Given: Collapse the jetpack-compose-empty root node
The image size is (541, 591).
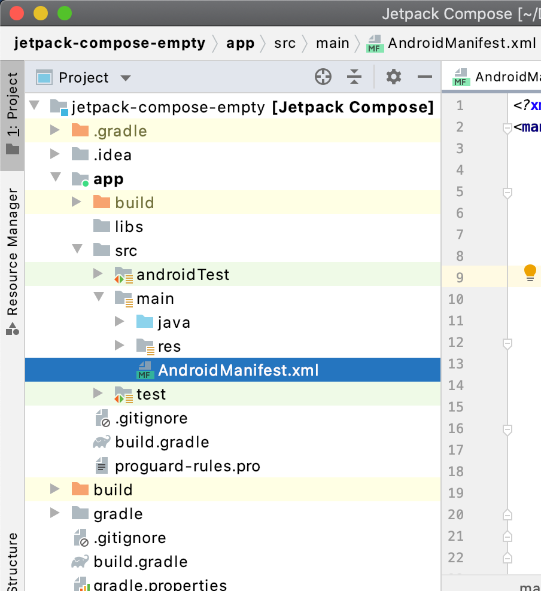Looking at the screenshot, I should [35, 105].
